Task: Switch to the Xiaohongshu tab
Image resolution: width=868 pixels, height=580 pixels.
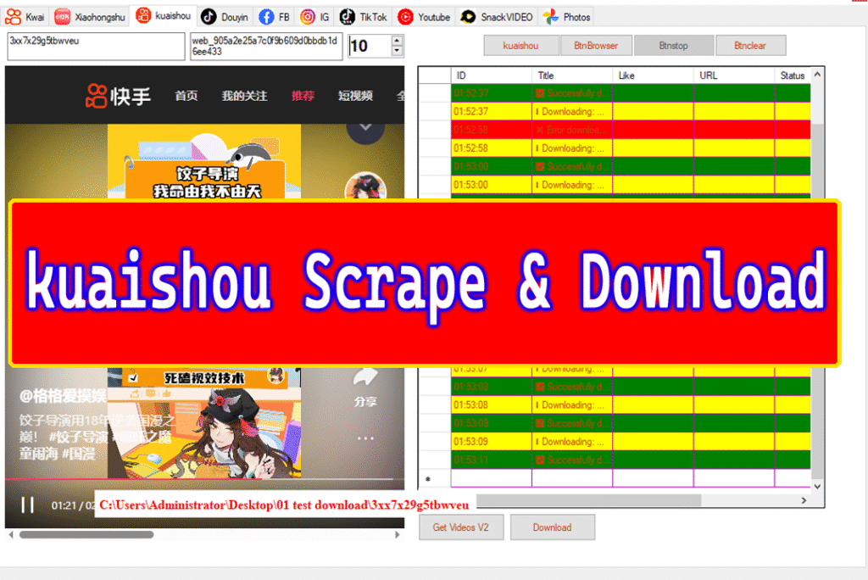Action: 90,17
